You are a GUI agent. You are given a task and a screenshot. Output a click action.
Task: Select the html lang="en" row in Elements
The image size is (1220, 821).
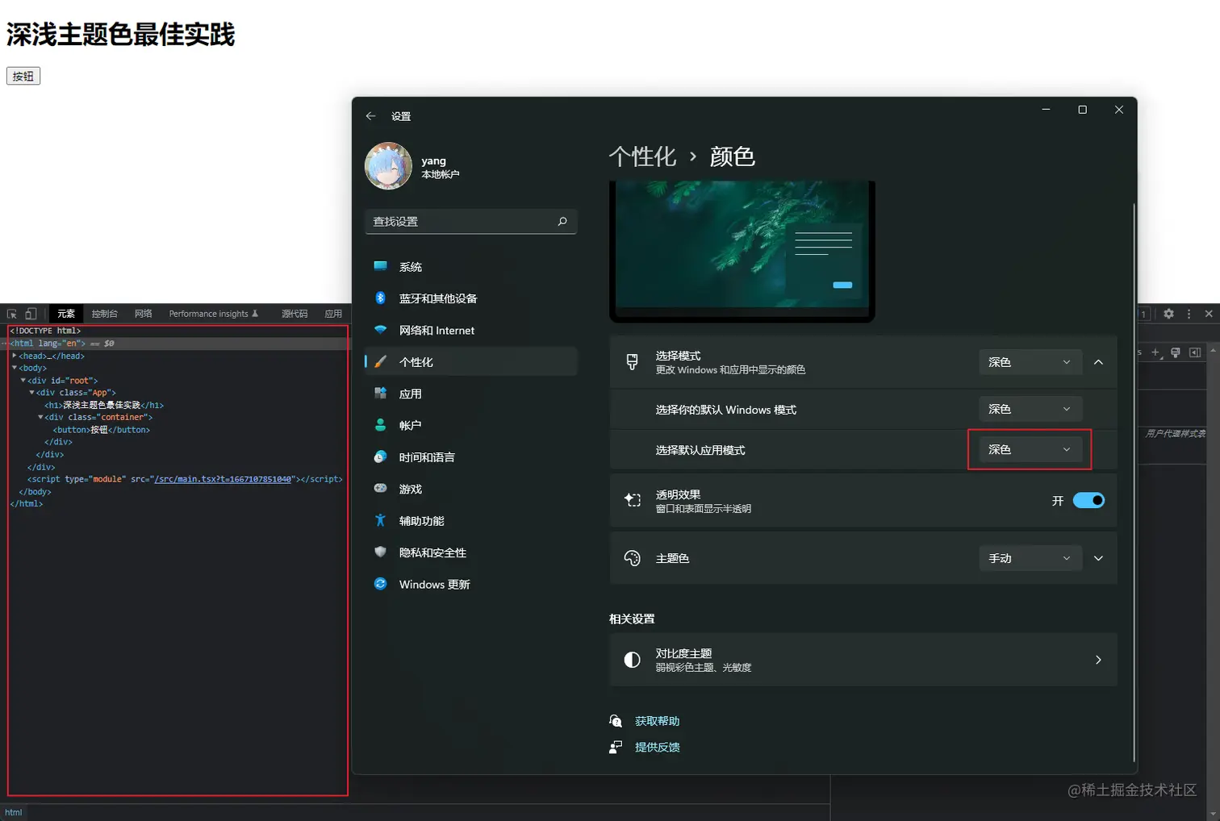tap(173, 344)
